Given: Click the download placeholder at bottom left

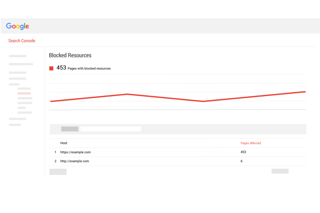Looking at the screenshot, I should 58,172.
